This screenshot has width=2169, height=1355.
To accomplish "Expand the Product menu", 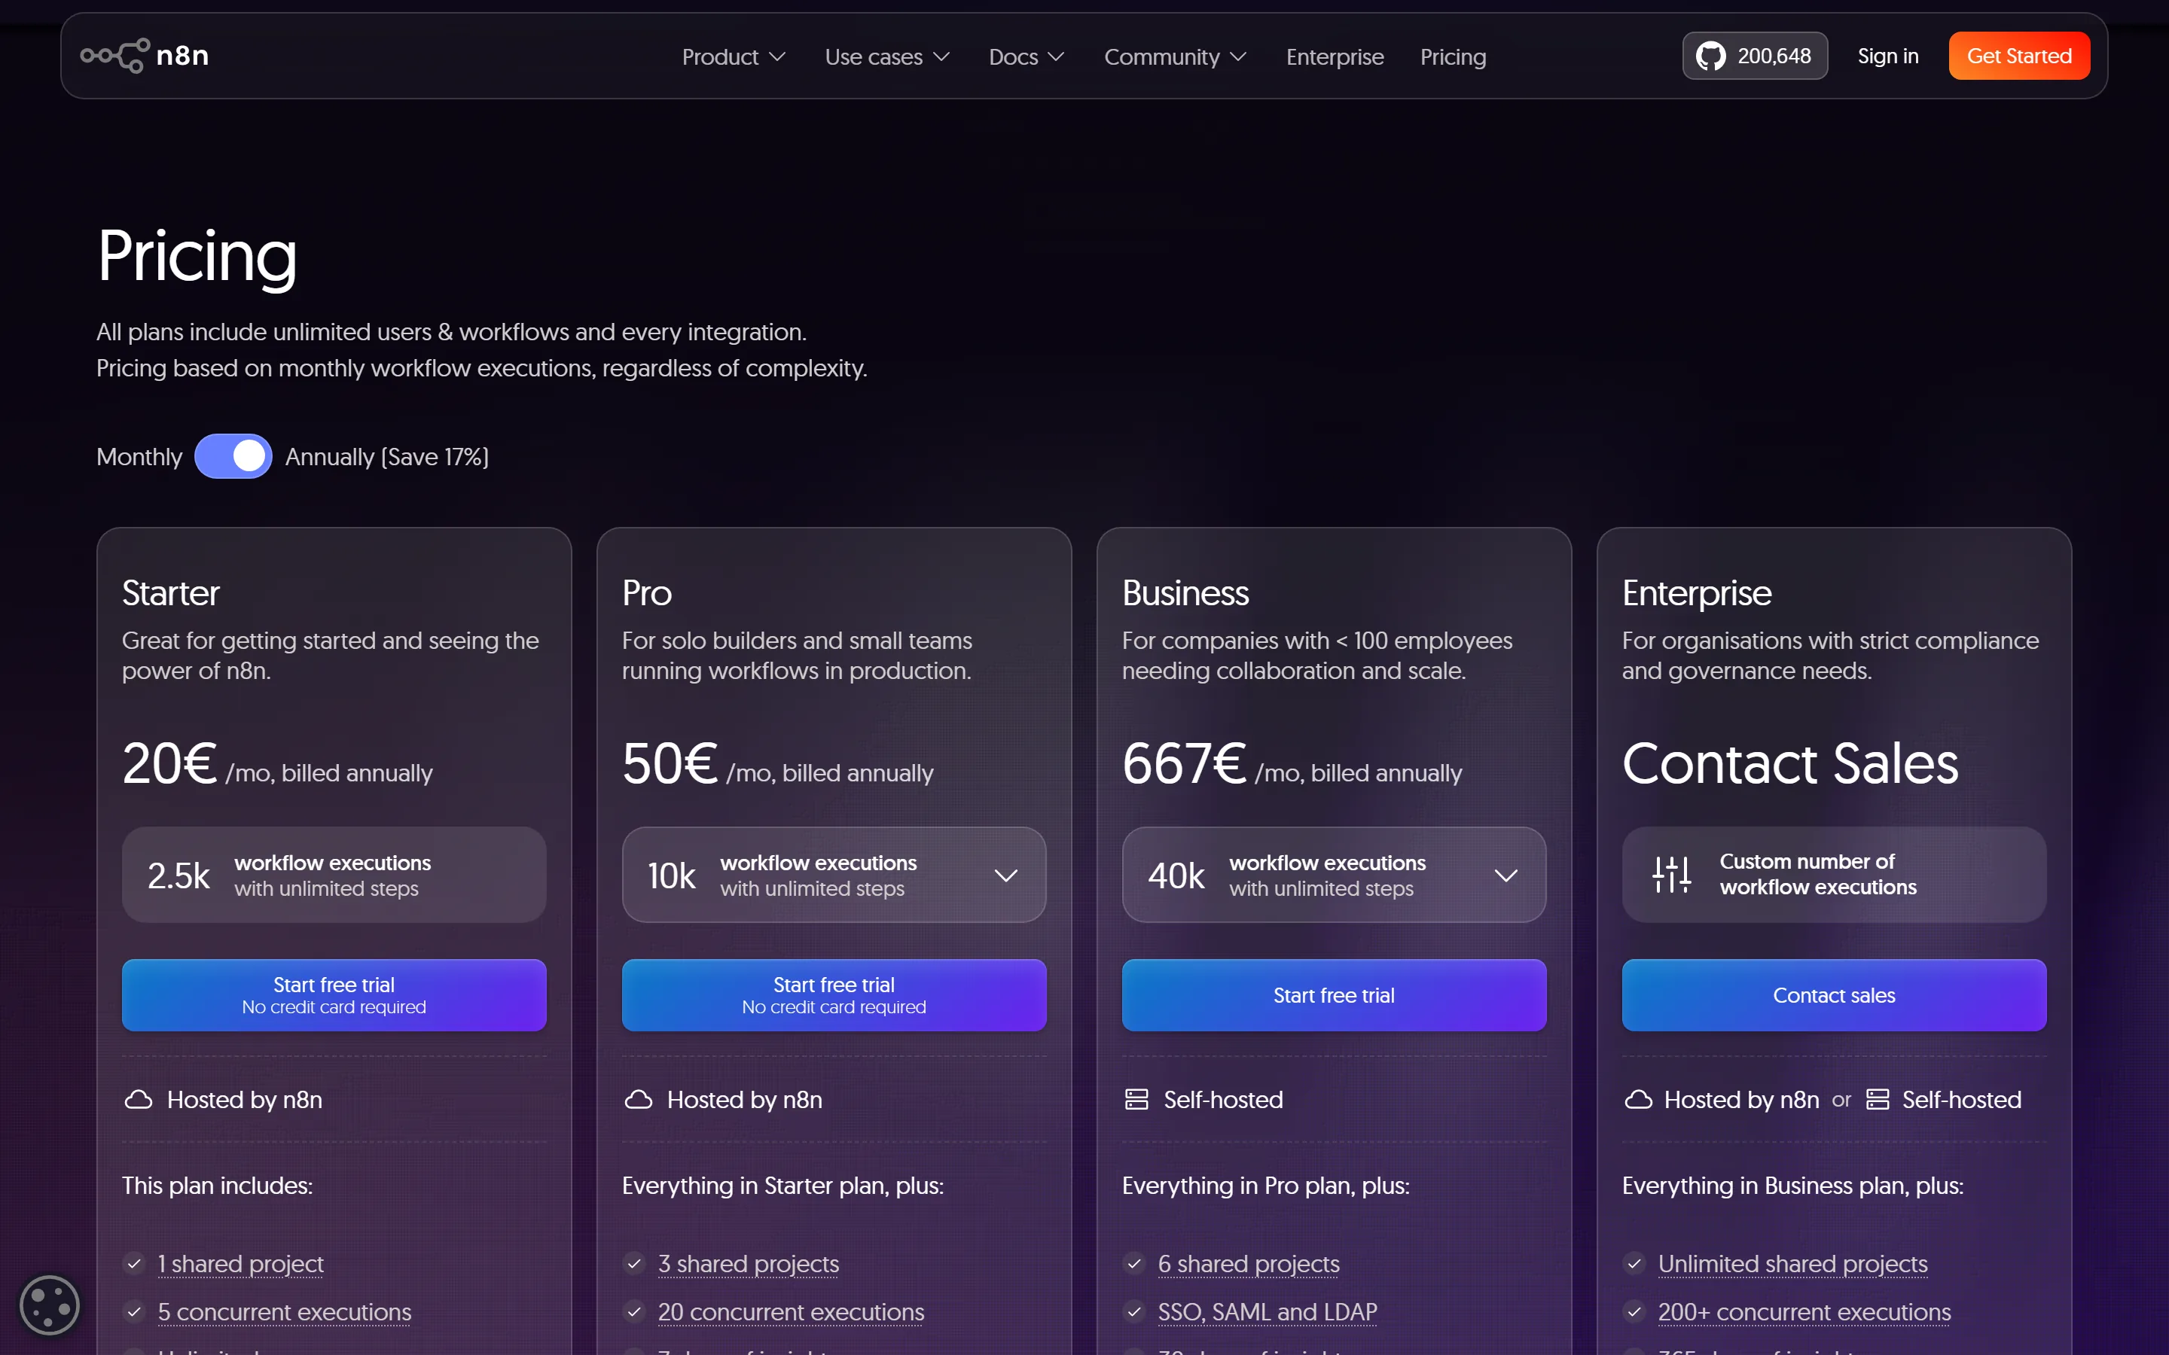I will click(734, 57).
